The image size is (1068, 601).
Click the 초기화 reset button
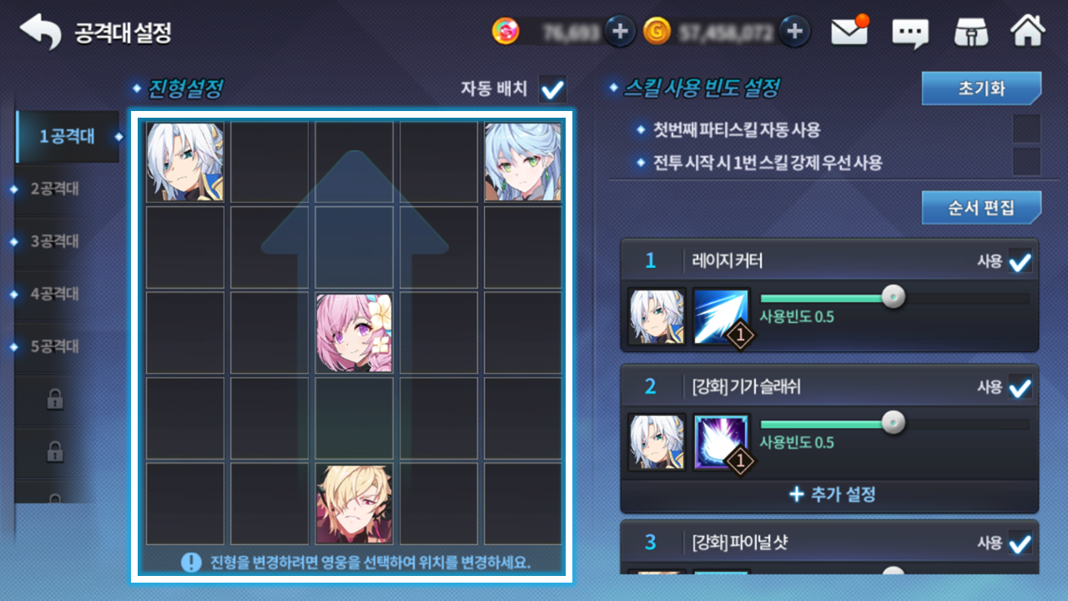(981, 88)
